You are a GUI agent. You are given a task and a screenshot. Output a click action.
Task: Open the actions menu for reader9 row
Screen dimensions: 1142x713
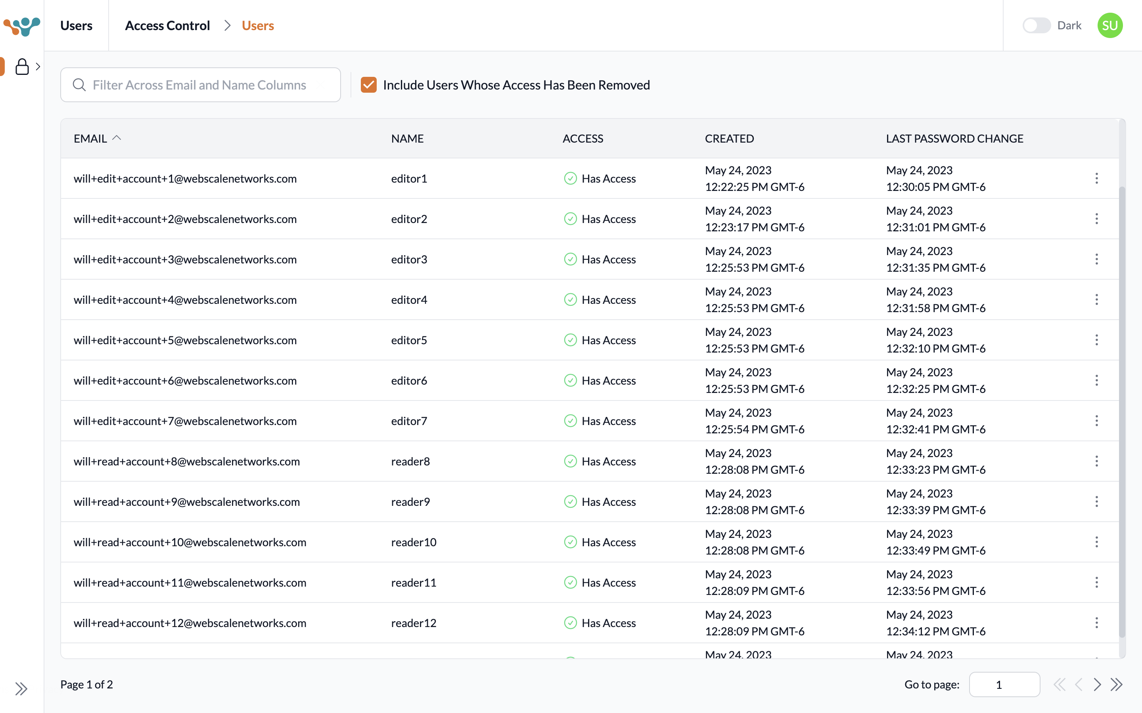coord(1096,501)
